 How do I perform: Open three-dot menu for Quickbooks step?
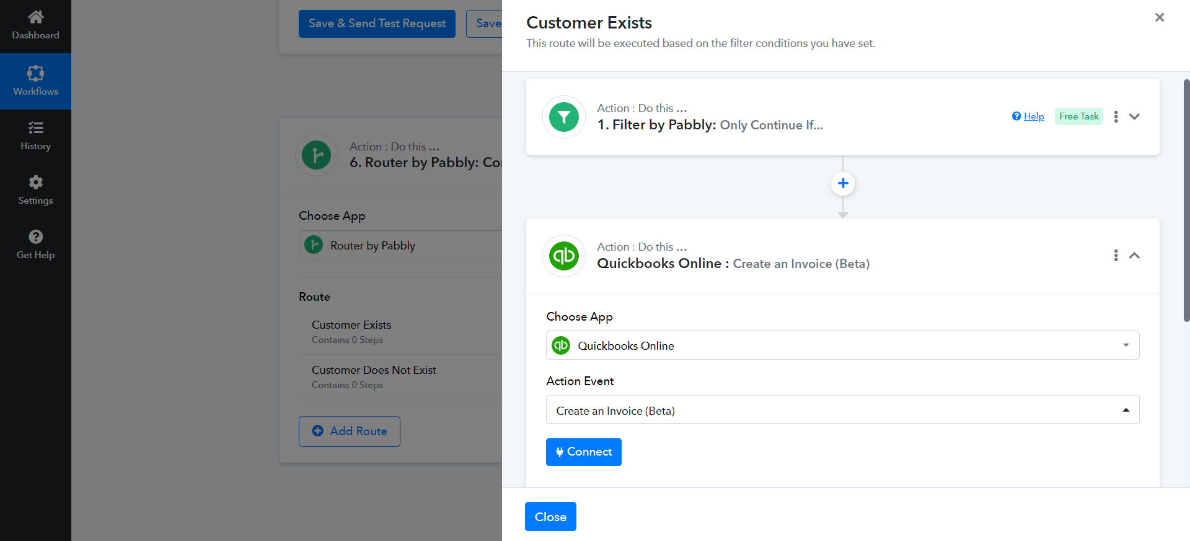(1116, 255)
